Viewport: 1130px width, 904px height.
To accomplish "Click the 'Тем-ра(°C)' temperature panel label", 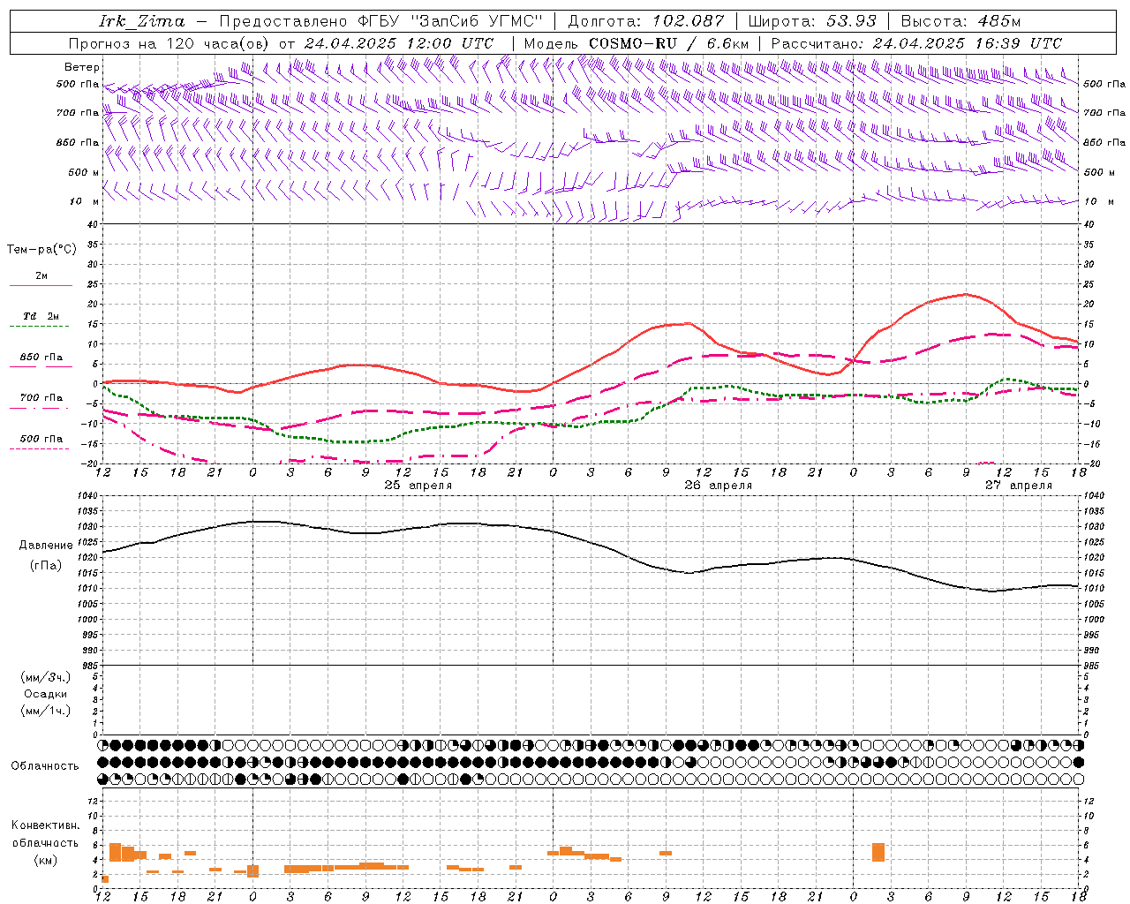I will point(41,249).
